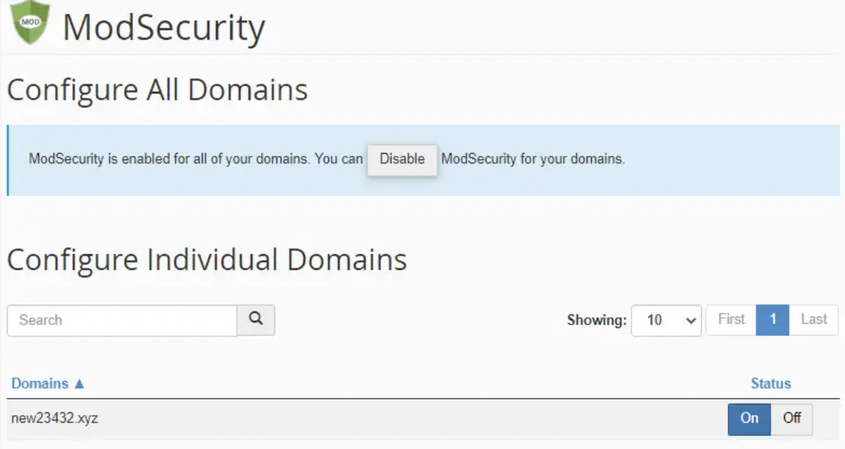
Task: Click the Configure Individual Domains heading
Action: 207,260
